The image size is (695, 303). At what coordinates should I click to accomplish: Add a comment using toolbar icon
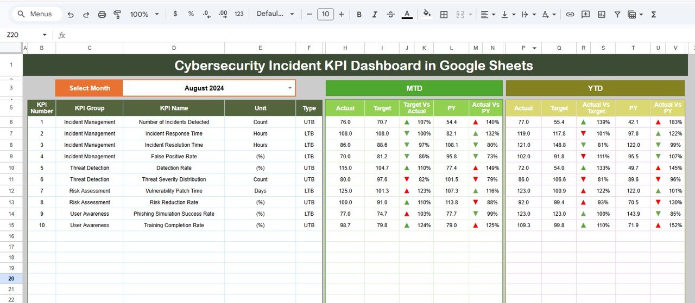pyautogui.click(x=585, y=15)
